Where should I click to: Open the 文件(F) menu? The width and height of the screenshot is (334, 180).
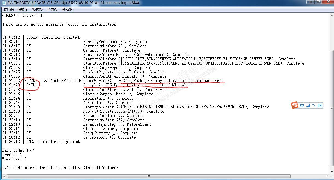coord(9,10)
